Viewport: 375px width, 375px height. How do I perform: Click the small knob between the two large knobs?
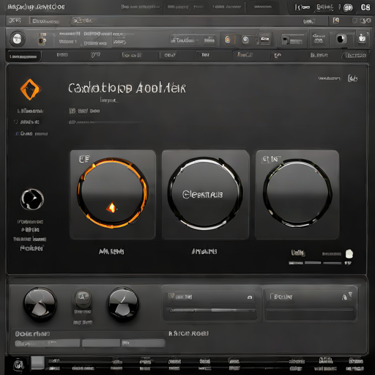click(x=83, y=299)
